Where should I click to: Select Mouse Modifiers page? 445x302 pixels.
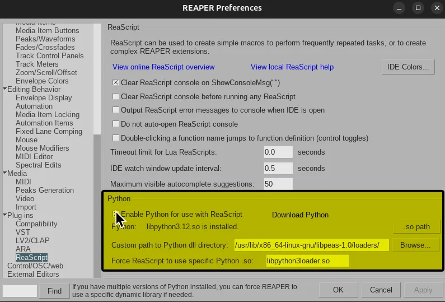click(x=43, y=148)
